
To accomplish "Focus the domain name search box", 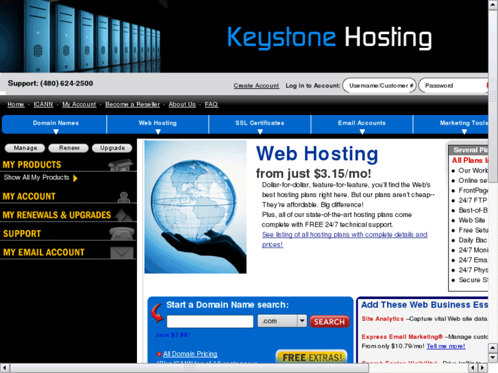I will tap(210, 321).
